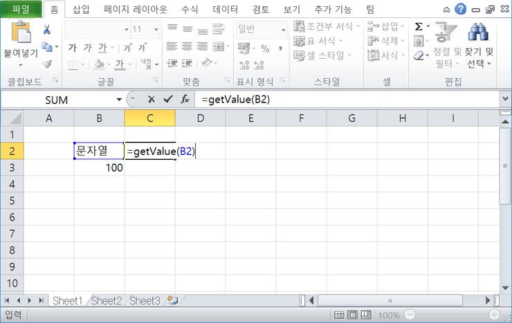
Task: Confirm formula with the checkmark icon
Action: coord(167,100)
